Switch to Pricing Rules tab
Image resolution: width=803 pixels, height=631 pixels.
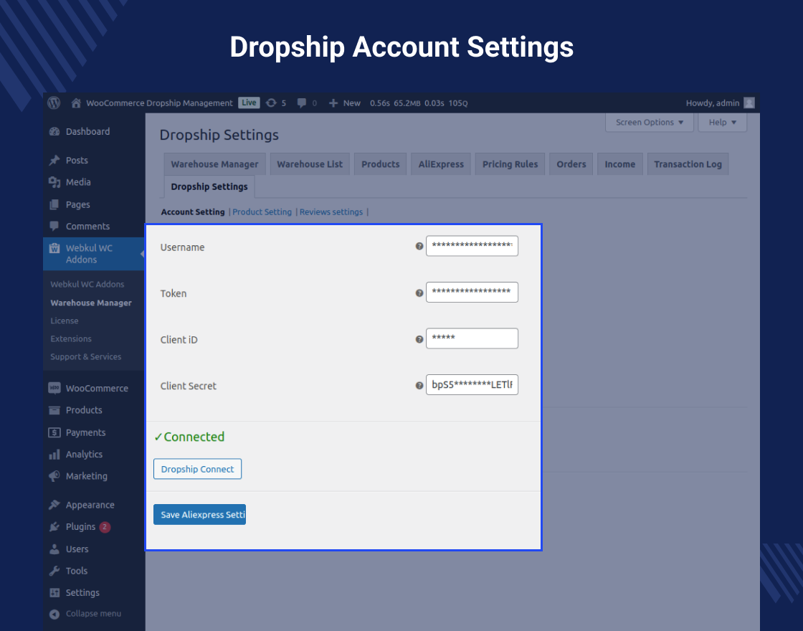point(510,164)
